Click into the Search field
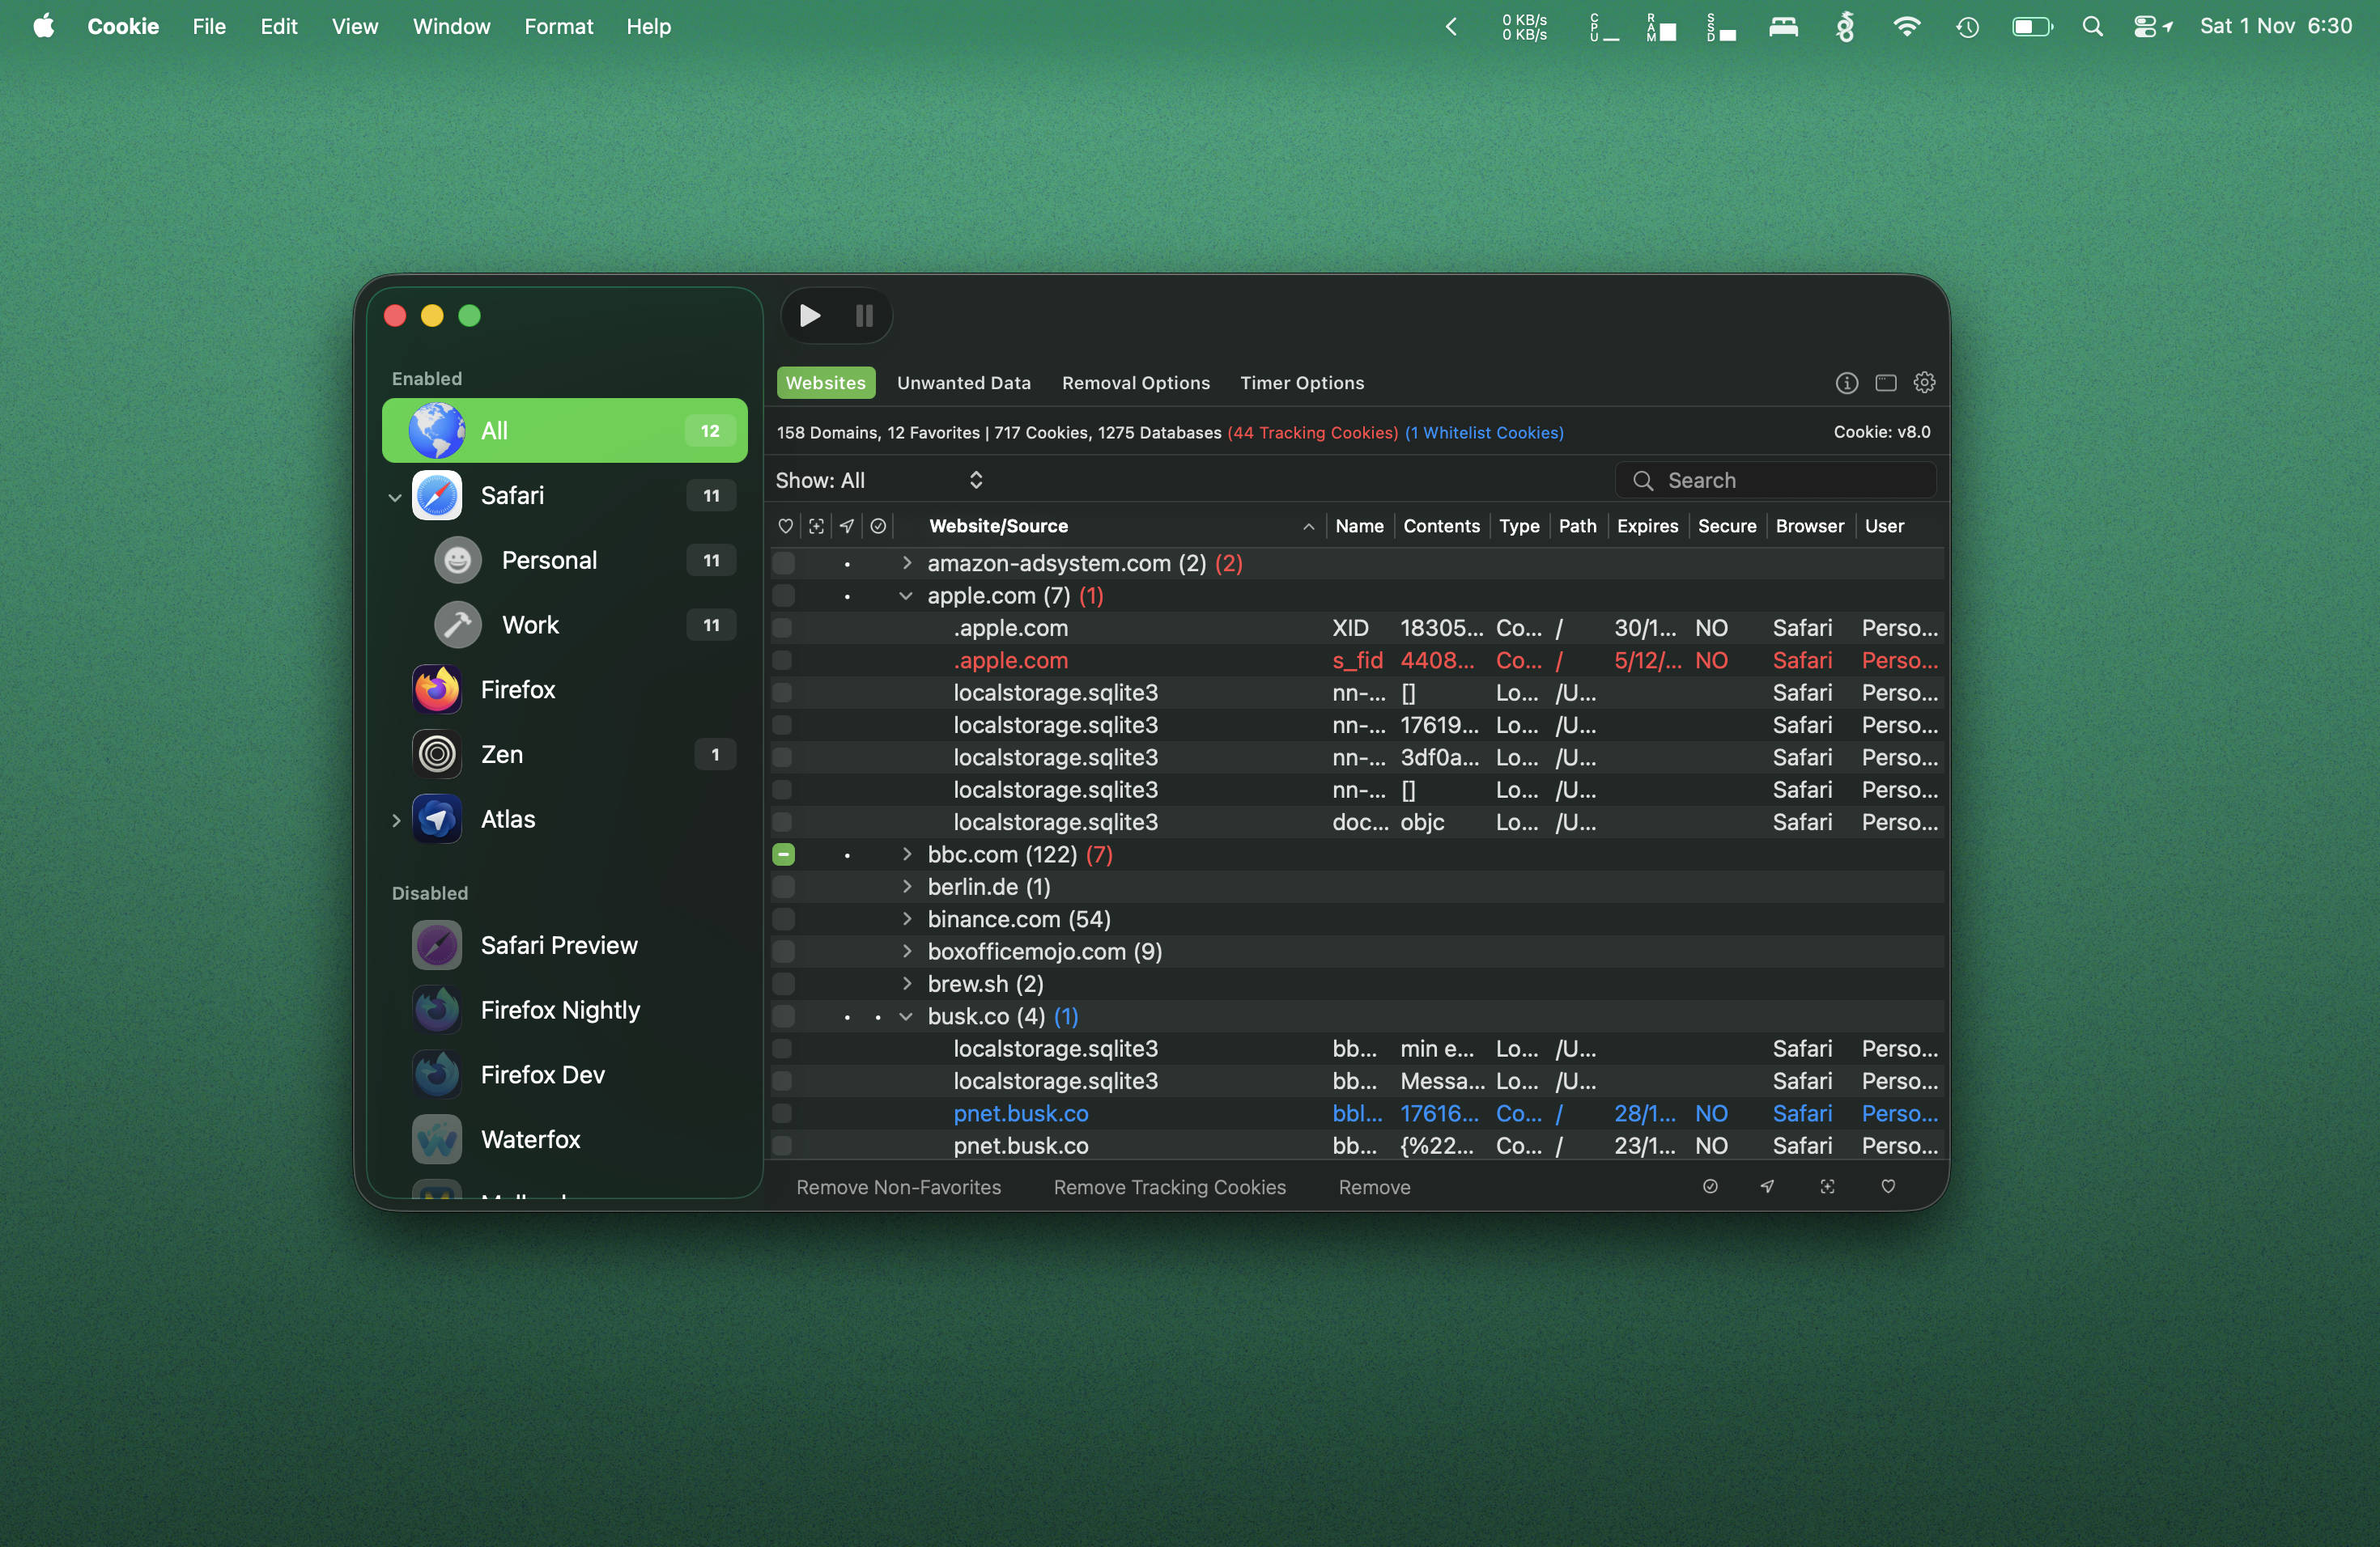The image size is (2380, 1547). pos(1776,481)
